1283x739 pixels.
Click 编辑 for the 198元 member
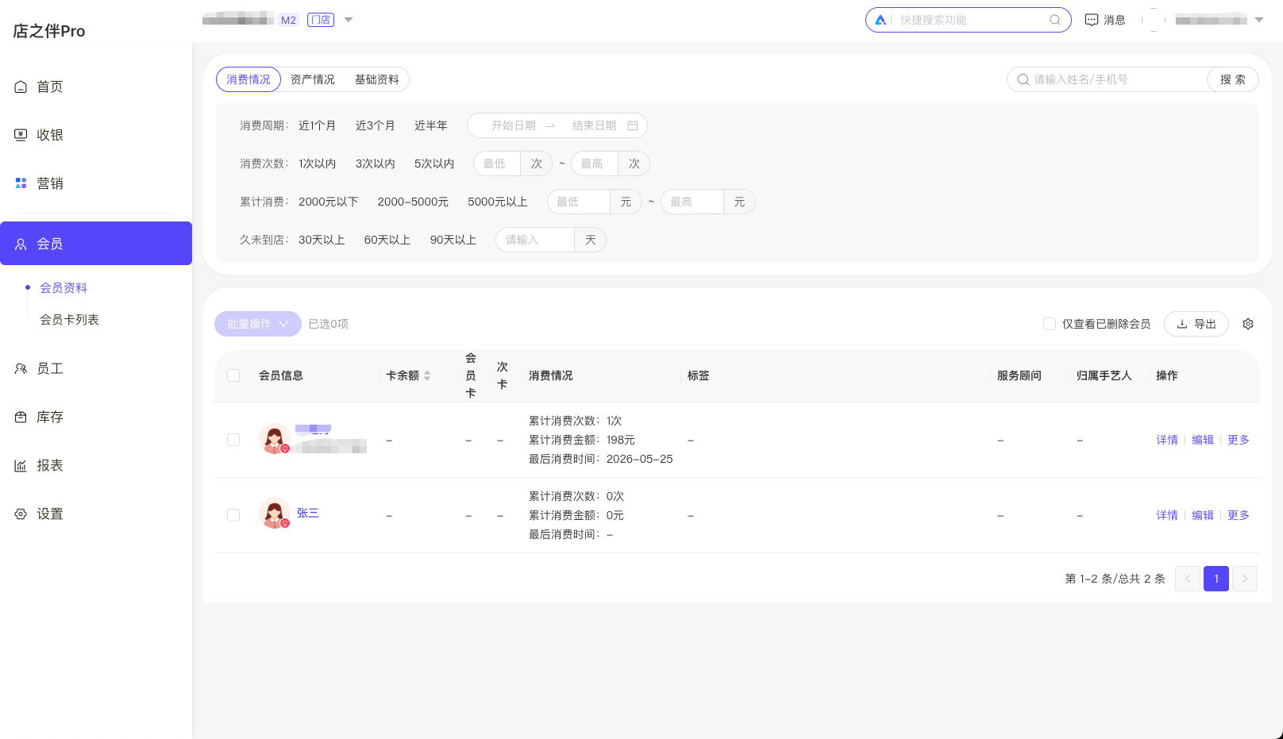[1203, 440]
